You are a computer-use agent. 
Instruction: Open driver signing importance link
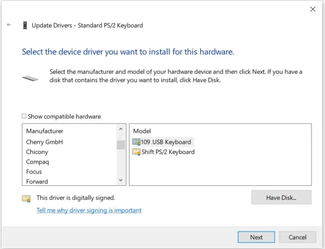[89, 210]
